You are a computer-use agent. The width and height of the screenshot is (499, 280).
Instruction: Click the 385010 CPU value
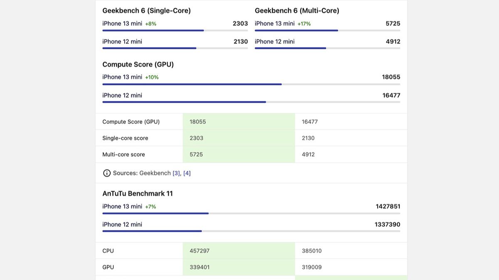point(311,251)
